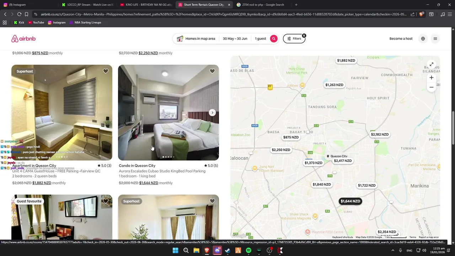Viewport: 455px width, 256px height.
Task: Select the $1,263 NZD map marker
Action: 334,85
